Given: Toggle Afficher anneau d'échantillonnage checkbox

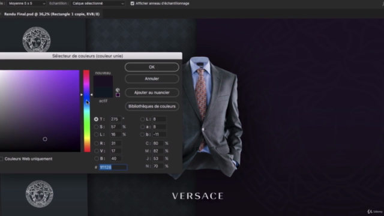Looking at the screenshot, I should [132, 4].
